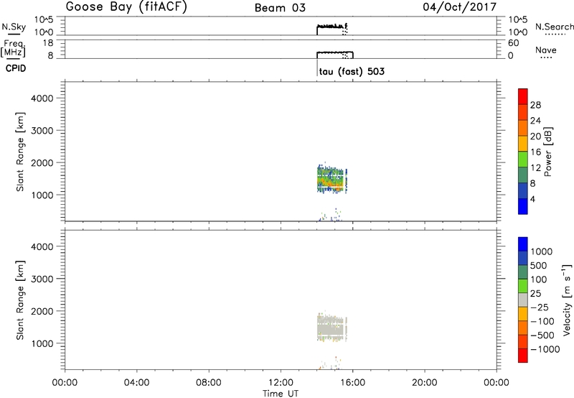The width and height of the screenshot is (574, 398).
Task: Click the light green 12-16 dB Power swatch
Action: pyautogui.click(x=523, y=159)
